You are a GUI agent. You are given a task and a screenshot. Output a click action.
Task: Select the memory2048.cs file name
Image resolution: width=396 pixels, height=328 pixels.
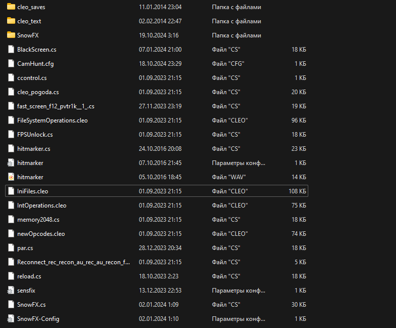(x=38, y=220)
